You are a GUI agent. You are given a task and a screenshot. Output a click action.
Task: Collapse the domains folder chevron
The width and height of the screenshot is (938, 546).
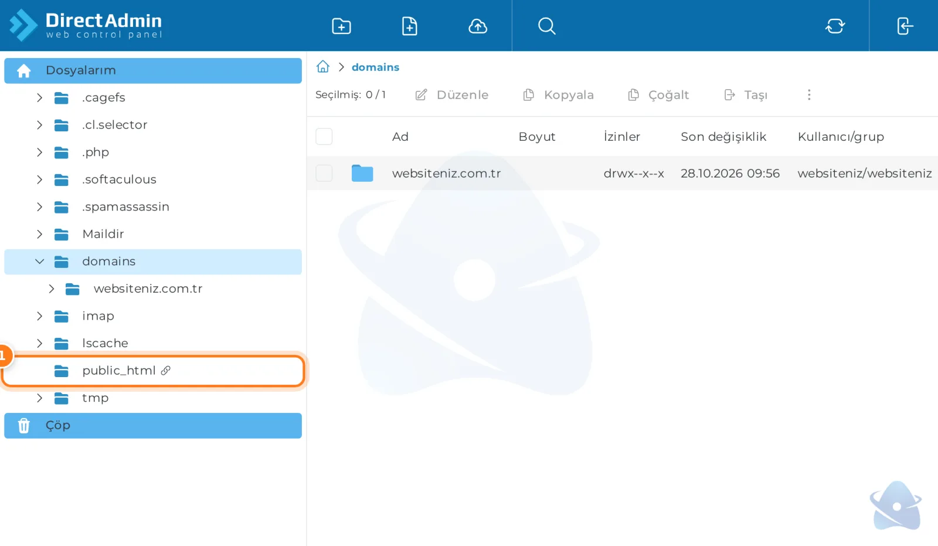click(x=39, y=261)
